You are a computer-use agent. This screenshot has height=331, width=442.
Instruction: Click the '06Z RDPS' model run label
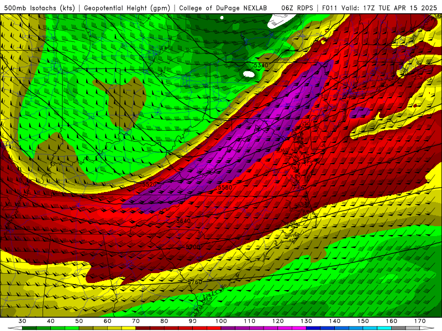(x=297, y=8)
